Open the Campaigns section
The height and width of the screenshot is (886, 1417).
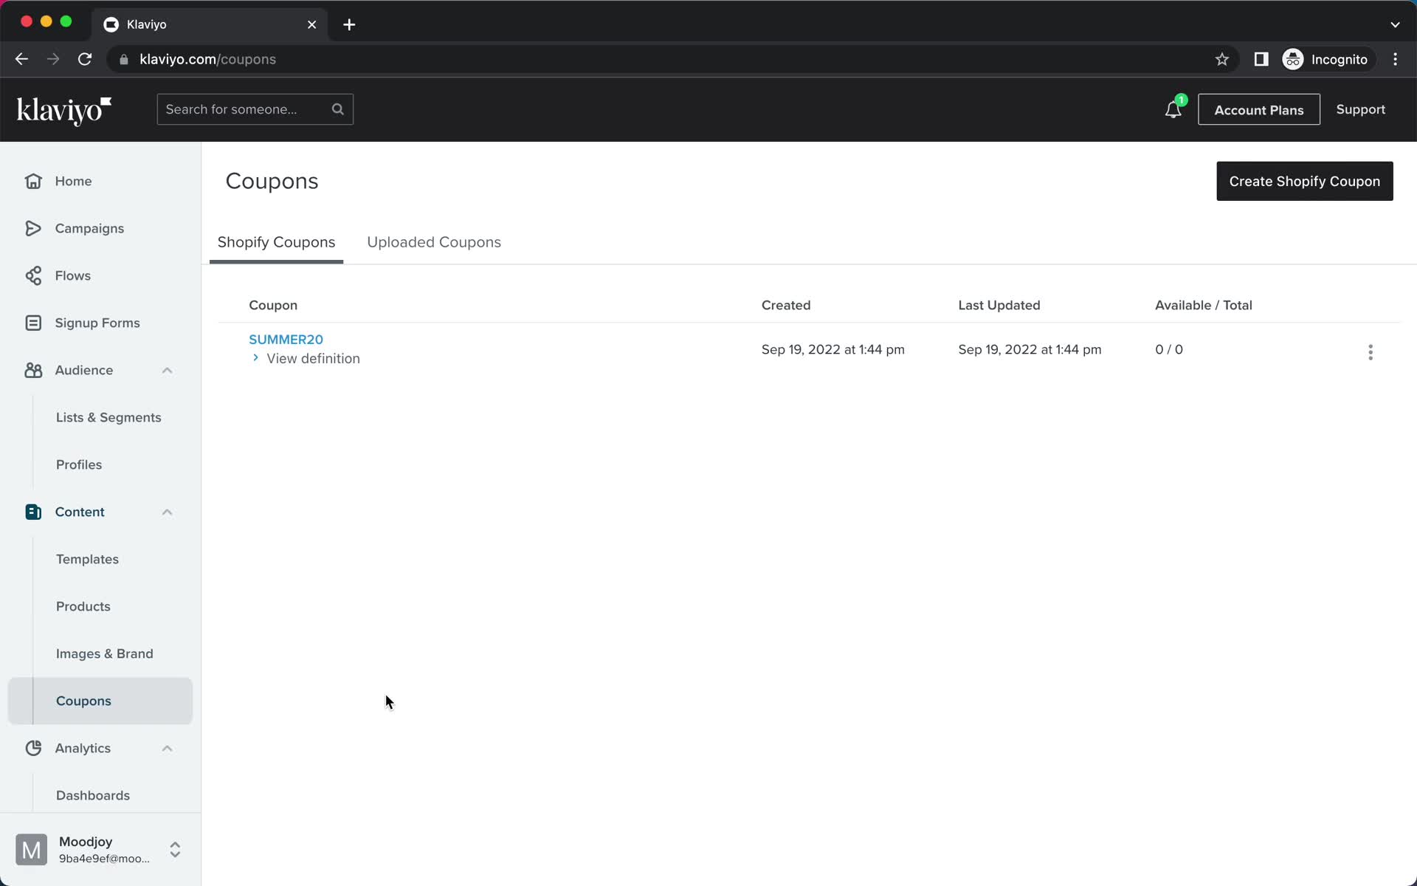(x=89, y=227)
